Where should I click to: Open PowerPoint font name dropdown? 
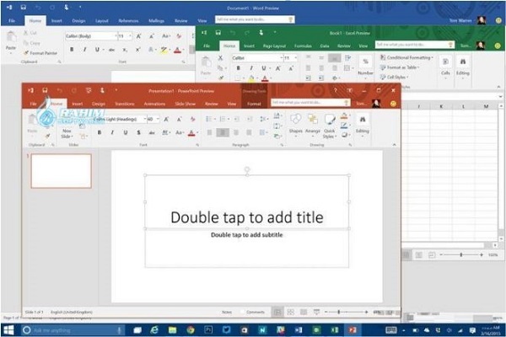(144, 120)
